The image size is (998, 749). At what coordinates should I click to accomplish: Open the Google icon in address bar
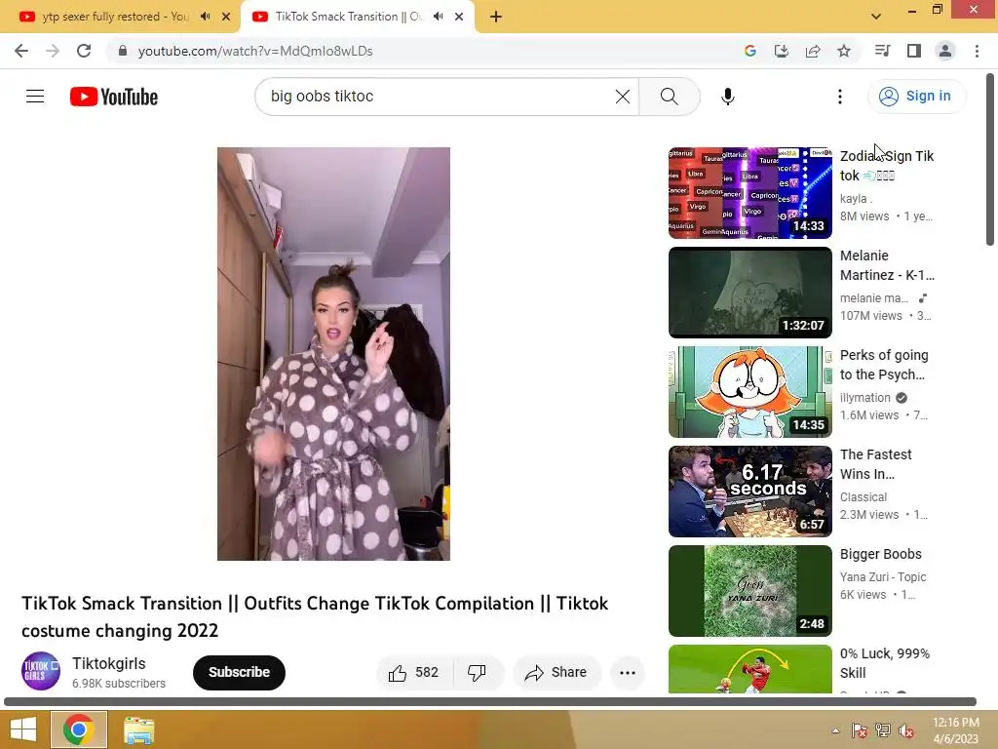(749, 51)
